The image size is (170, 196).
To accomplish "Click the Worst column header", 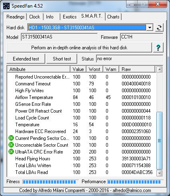I will (94, 69).
